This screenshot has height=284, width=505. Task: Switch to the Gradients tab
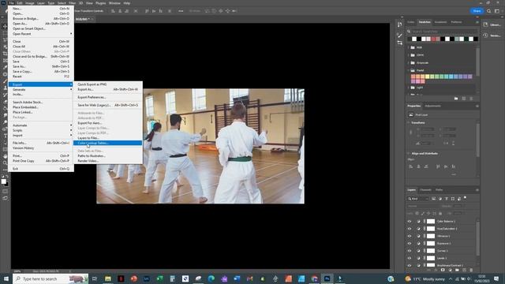coord(440,22)
